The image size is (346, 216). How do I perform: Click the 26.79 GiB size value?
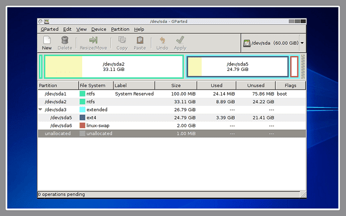coord(185,110)
